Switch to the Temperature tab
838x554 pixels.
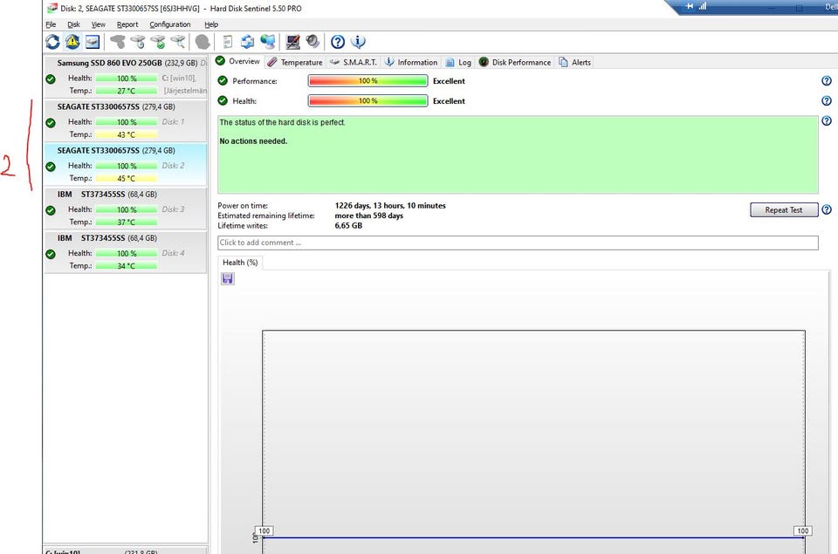click(295, 62)
